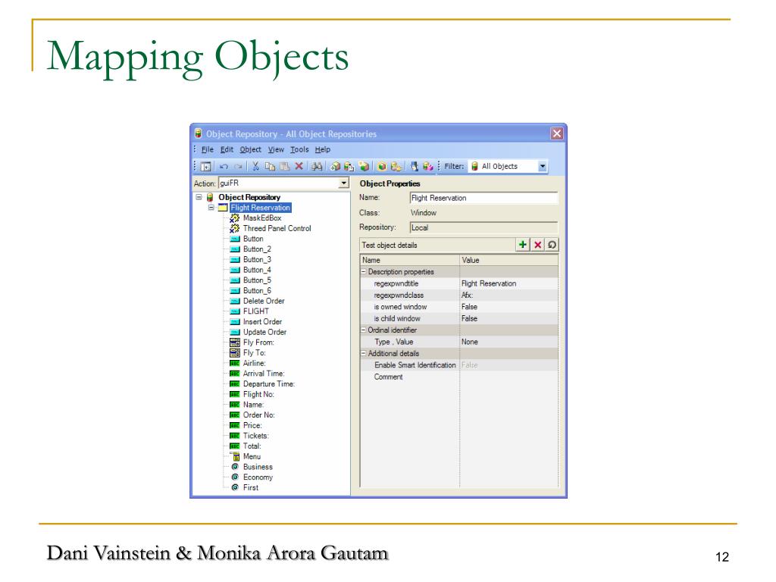
Task: Click the Copy toolbar icon
Action: (271, 167)
